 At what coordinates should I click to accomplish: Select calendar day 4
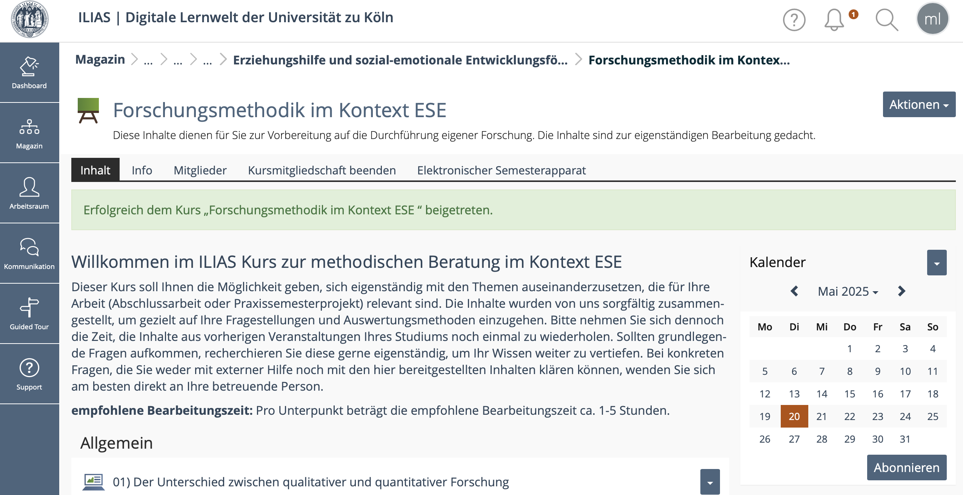[933, 348]
